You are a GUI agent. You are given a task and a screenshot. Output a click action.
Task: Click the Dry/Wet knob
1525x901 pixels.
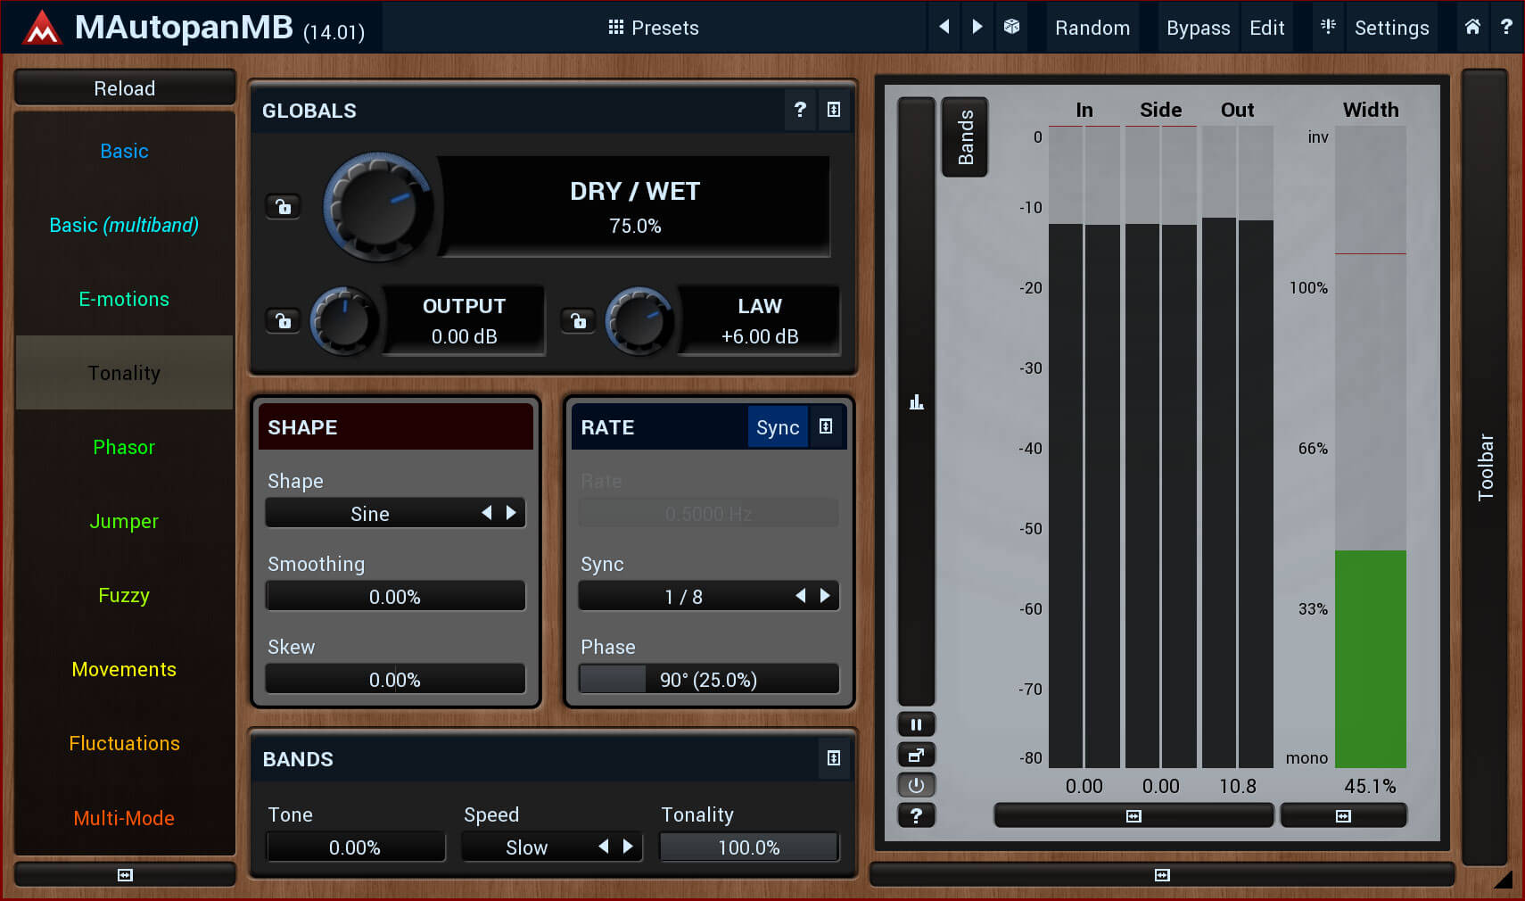tap(379, 207)
